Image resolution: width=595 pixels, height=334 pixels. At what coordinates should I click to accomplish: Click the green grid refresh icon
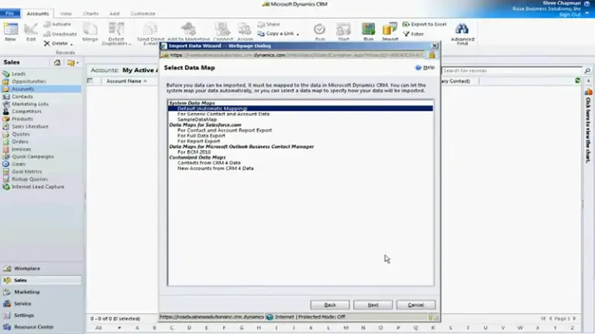coord(577,80)
